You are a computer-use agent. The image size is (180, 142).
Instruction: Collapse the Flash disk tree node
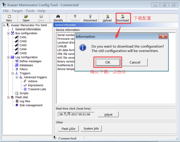click(8, 97)
